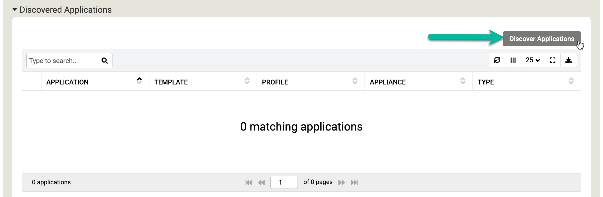Image resolution: width=603 pixels, height=197 pixels.
Task: Open the column chooser icon
Action: pyautogui.click(x=513, y=60)
